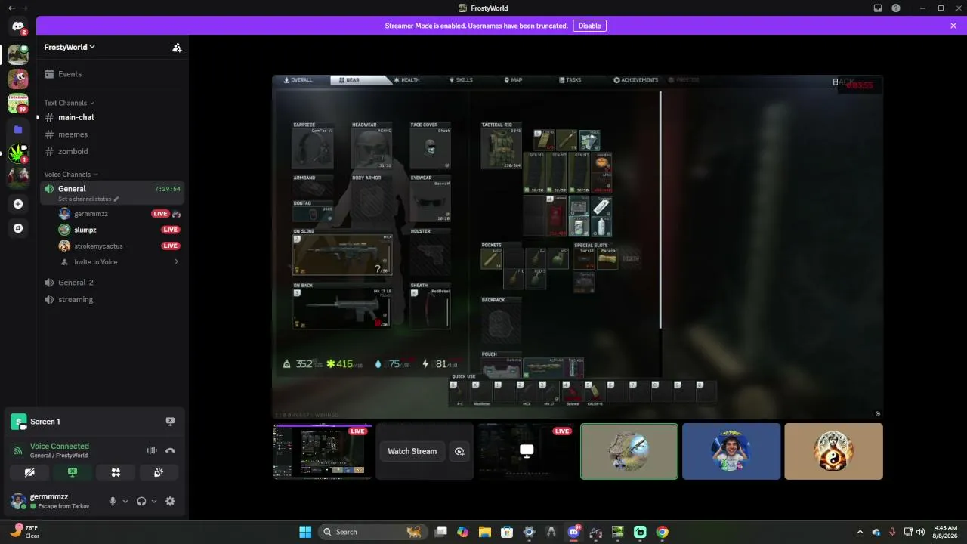Collapse the Voice Channels category

(71, 175)
